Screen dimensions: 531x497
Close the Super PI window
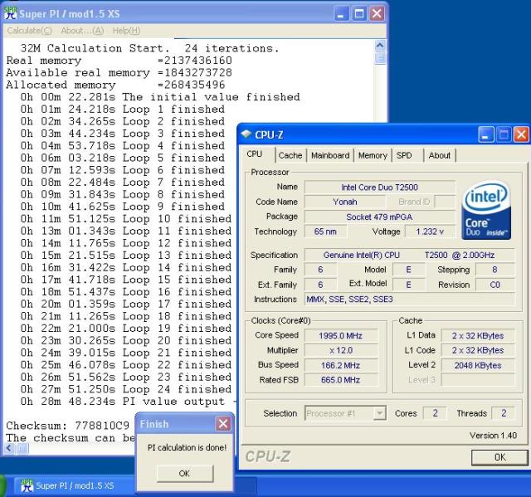[x=377, y=14]
